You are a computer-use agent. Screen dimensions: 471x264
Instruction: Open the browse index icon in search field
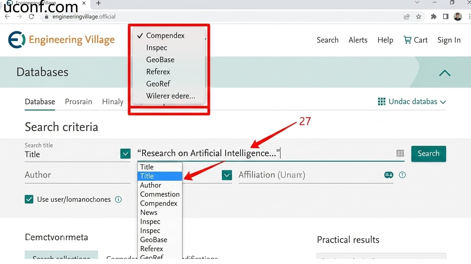(x=400, y=153)
